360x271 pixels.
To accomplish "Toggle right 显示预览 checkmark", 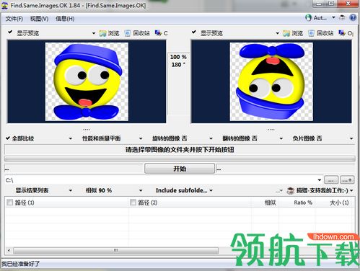I will click(194, 32).
